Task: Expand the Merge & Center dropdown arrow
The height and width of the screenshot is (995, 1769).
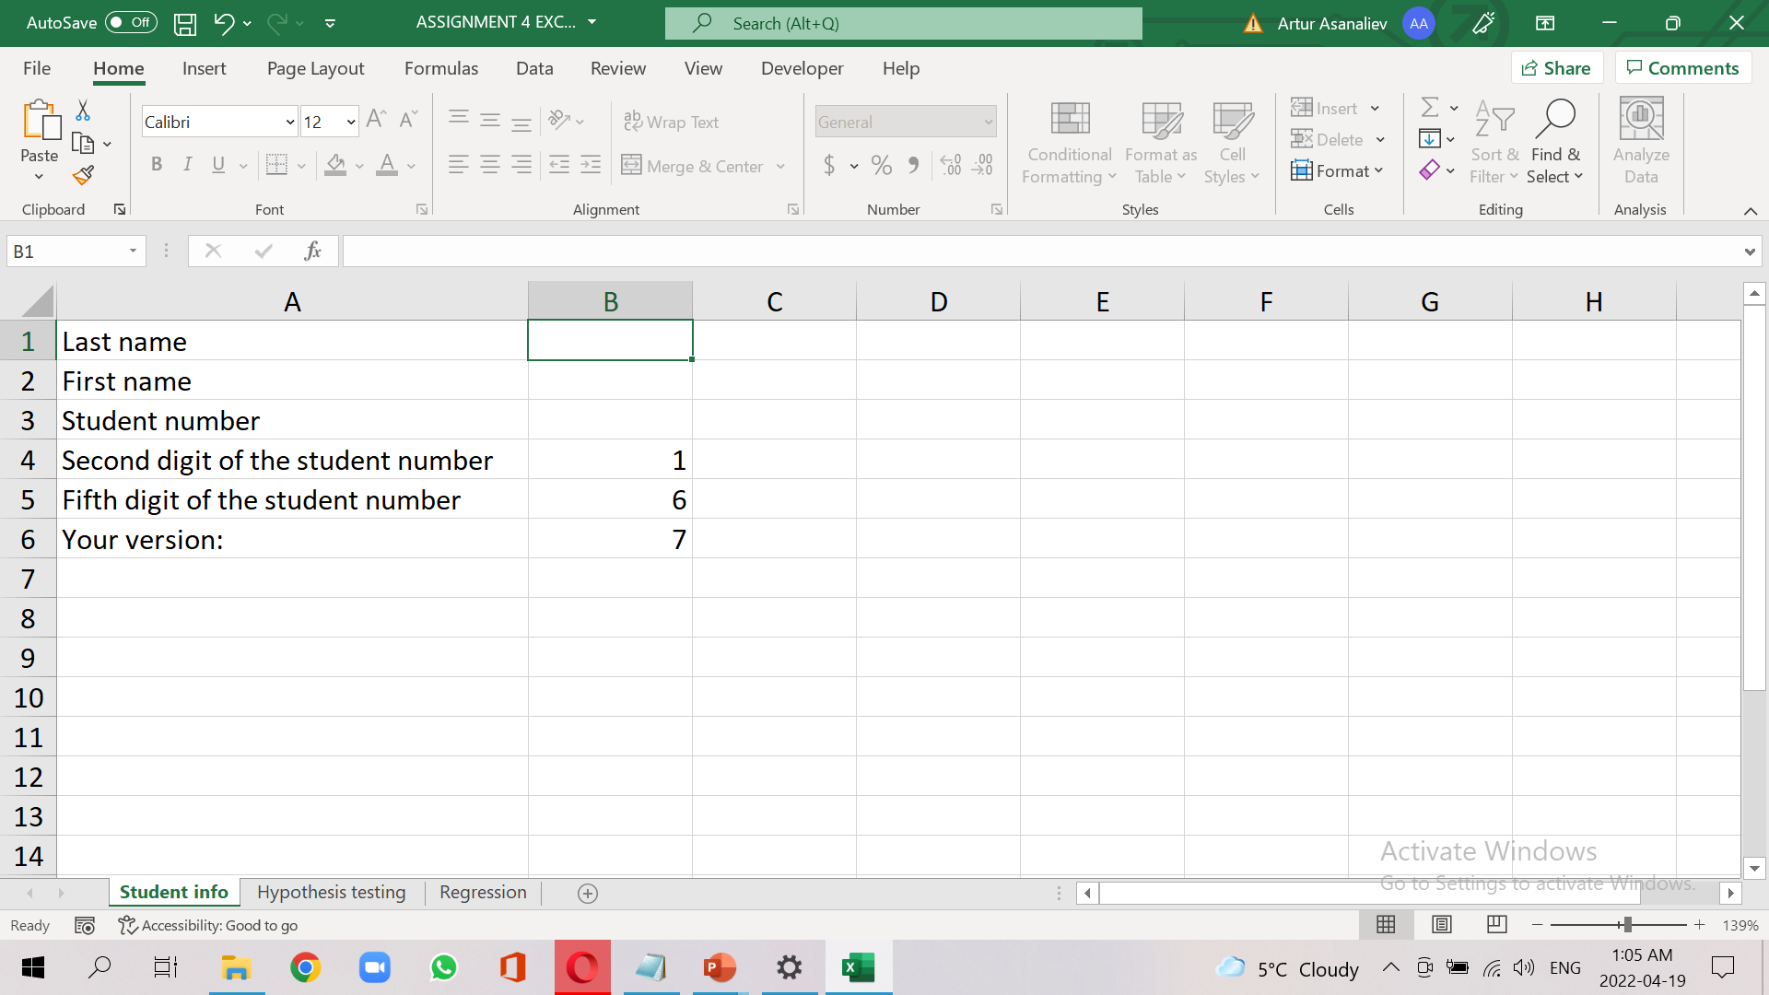Action: point(782,166)
